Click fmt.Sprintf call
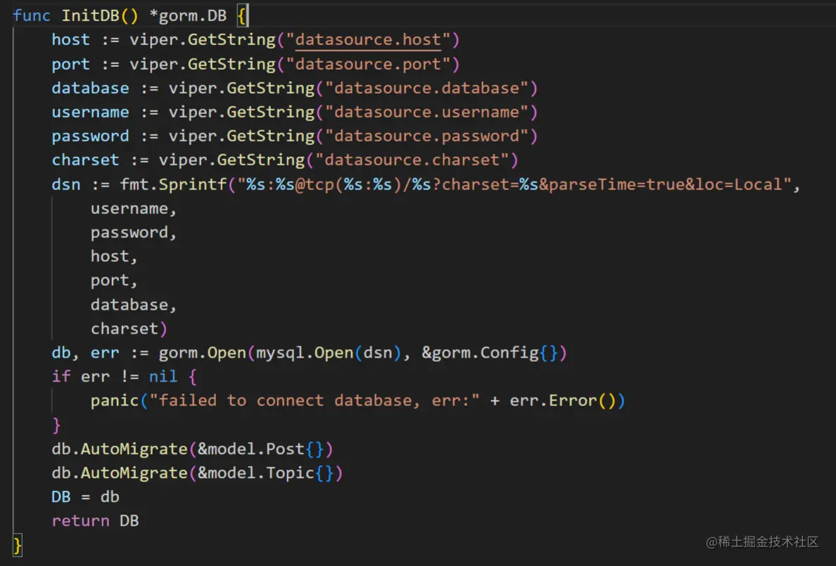 [173, 184]
